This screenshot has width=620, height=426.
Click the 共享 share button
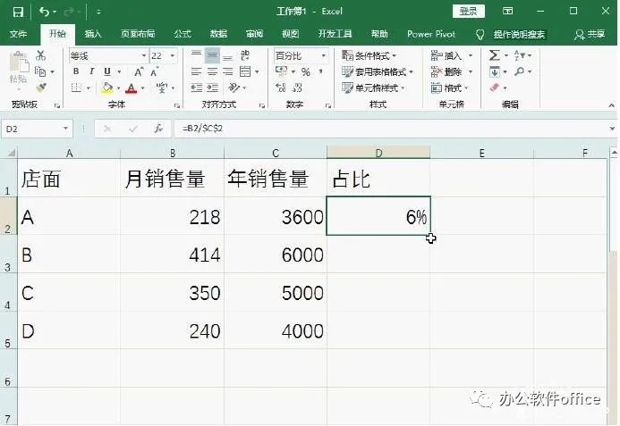590,34
